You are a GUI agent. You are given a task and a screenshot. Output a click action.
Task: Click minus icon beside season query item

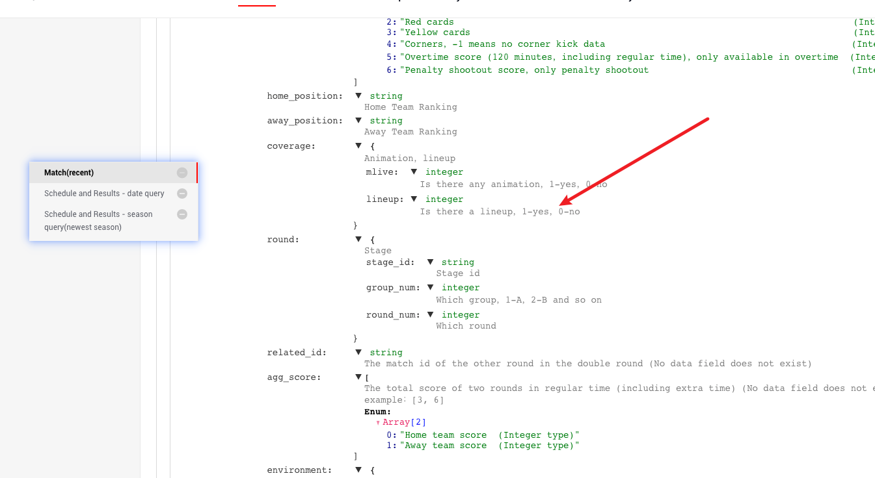click(x=182, y=214)
